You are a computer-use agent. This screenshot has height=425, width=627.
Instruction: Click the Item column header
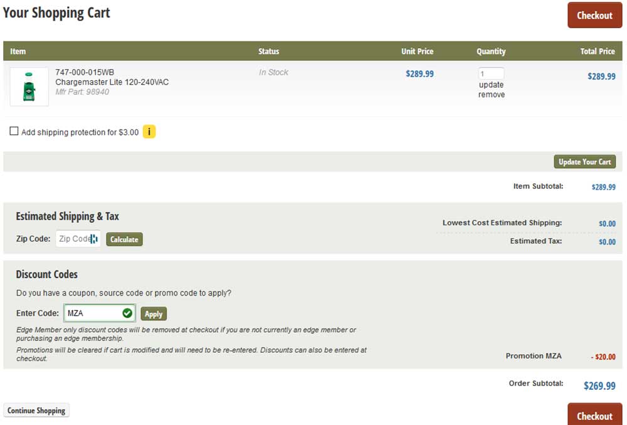[18, 51]
